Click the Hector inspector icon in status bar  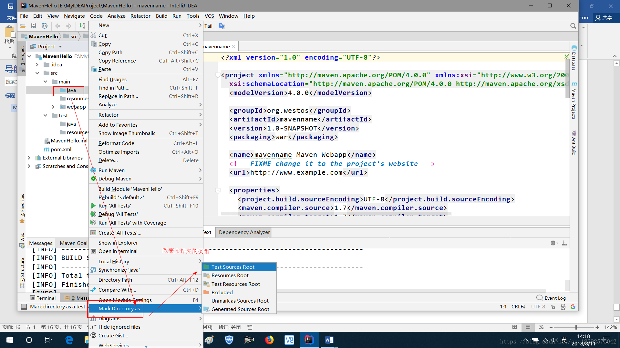(x=563, y=307)
